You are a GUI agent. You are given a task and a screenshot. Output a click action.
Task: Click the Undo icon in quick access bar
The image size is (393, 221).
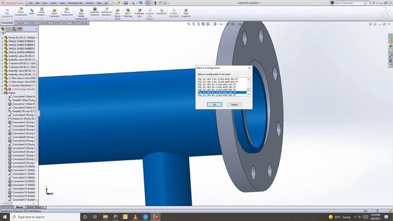click(141, 3)
